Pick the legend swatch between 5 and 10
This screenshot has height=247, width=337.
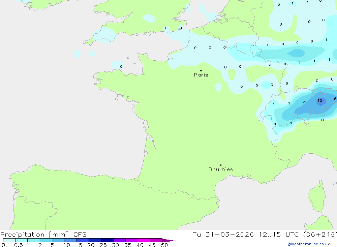pyautogui.click(x=58, y=240)
